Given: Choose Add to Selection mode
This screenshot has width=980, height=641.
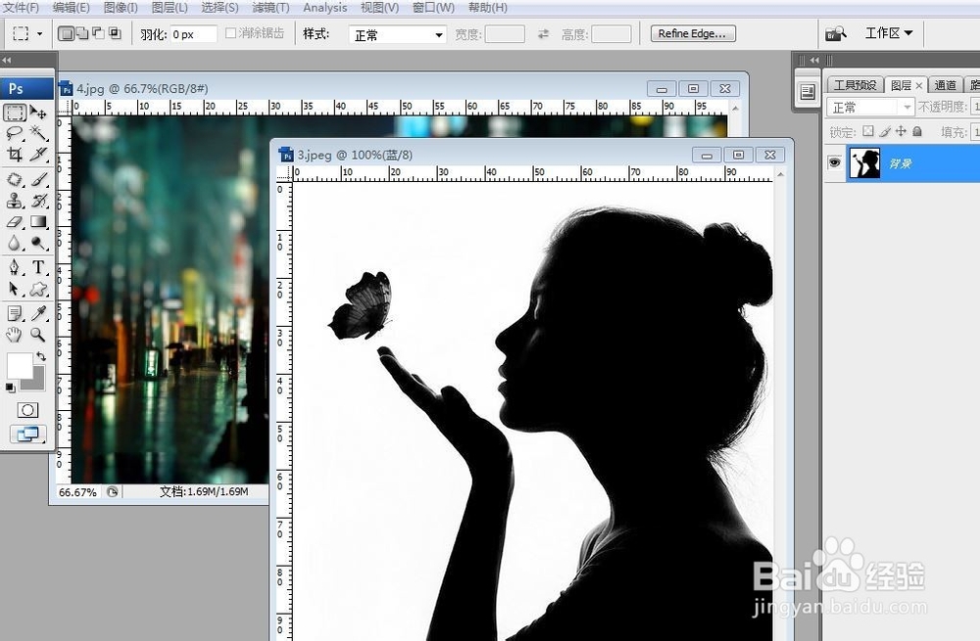Looking at the screenshot, I should click(82, 33).
